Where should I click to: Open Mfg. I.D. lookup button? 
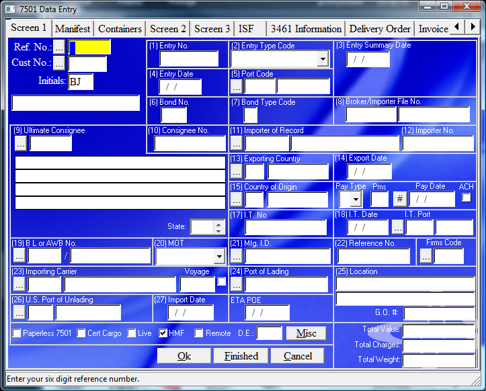[236, 256]
